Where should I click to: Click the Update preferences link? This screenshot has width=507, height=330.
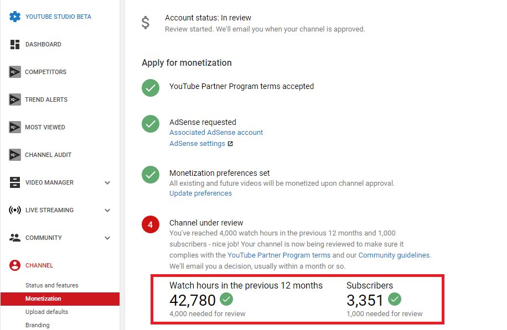tap(200, 193)
